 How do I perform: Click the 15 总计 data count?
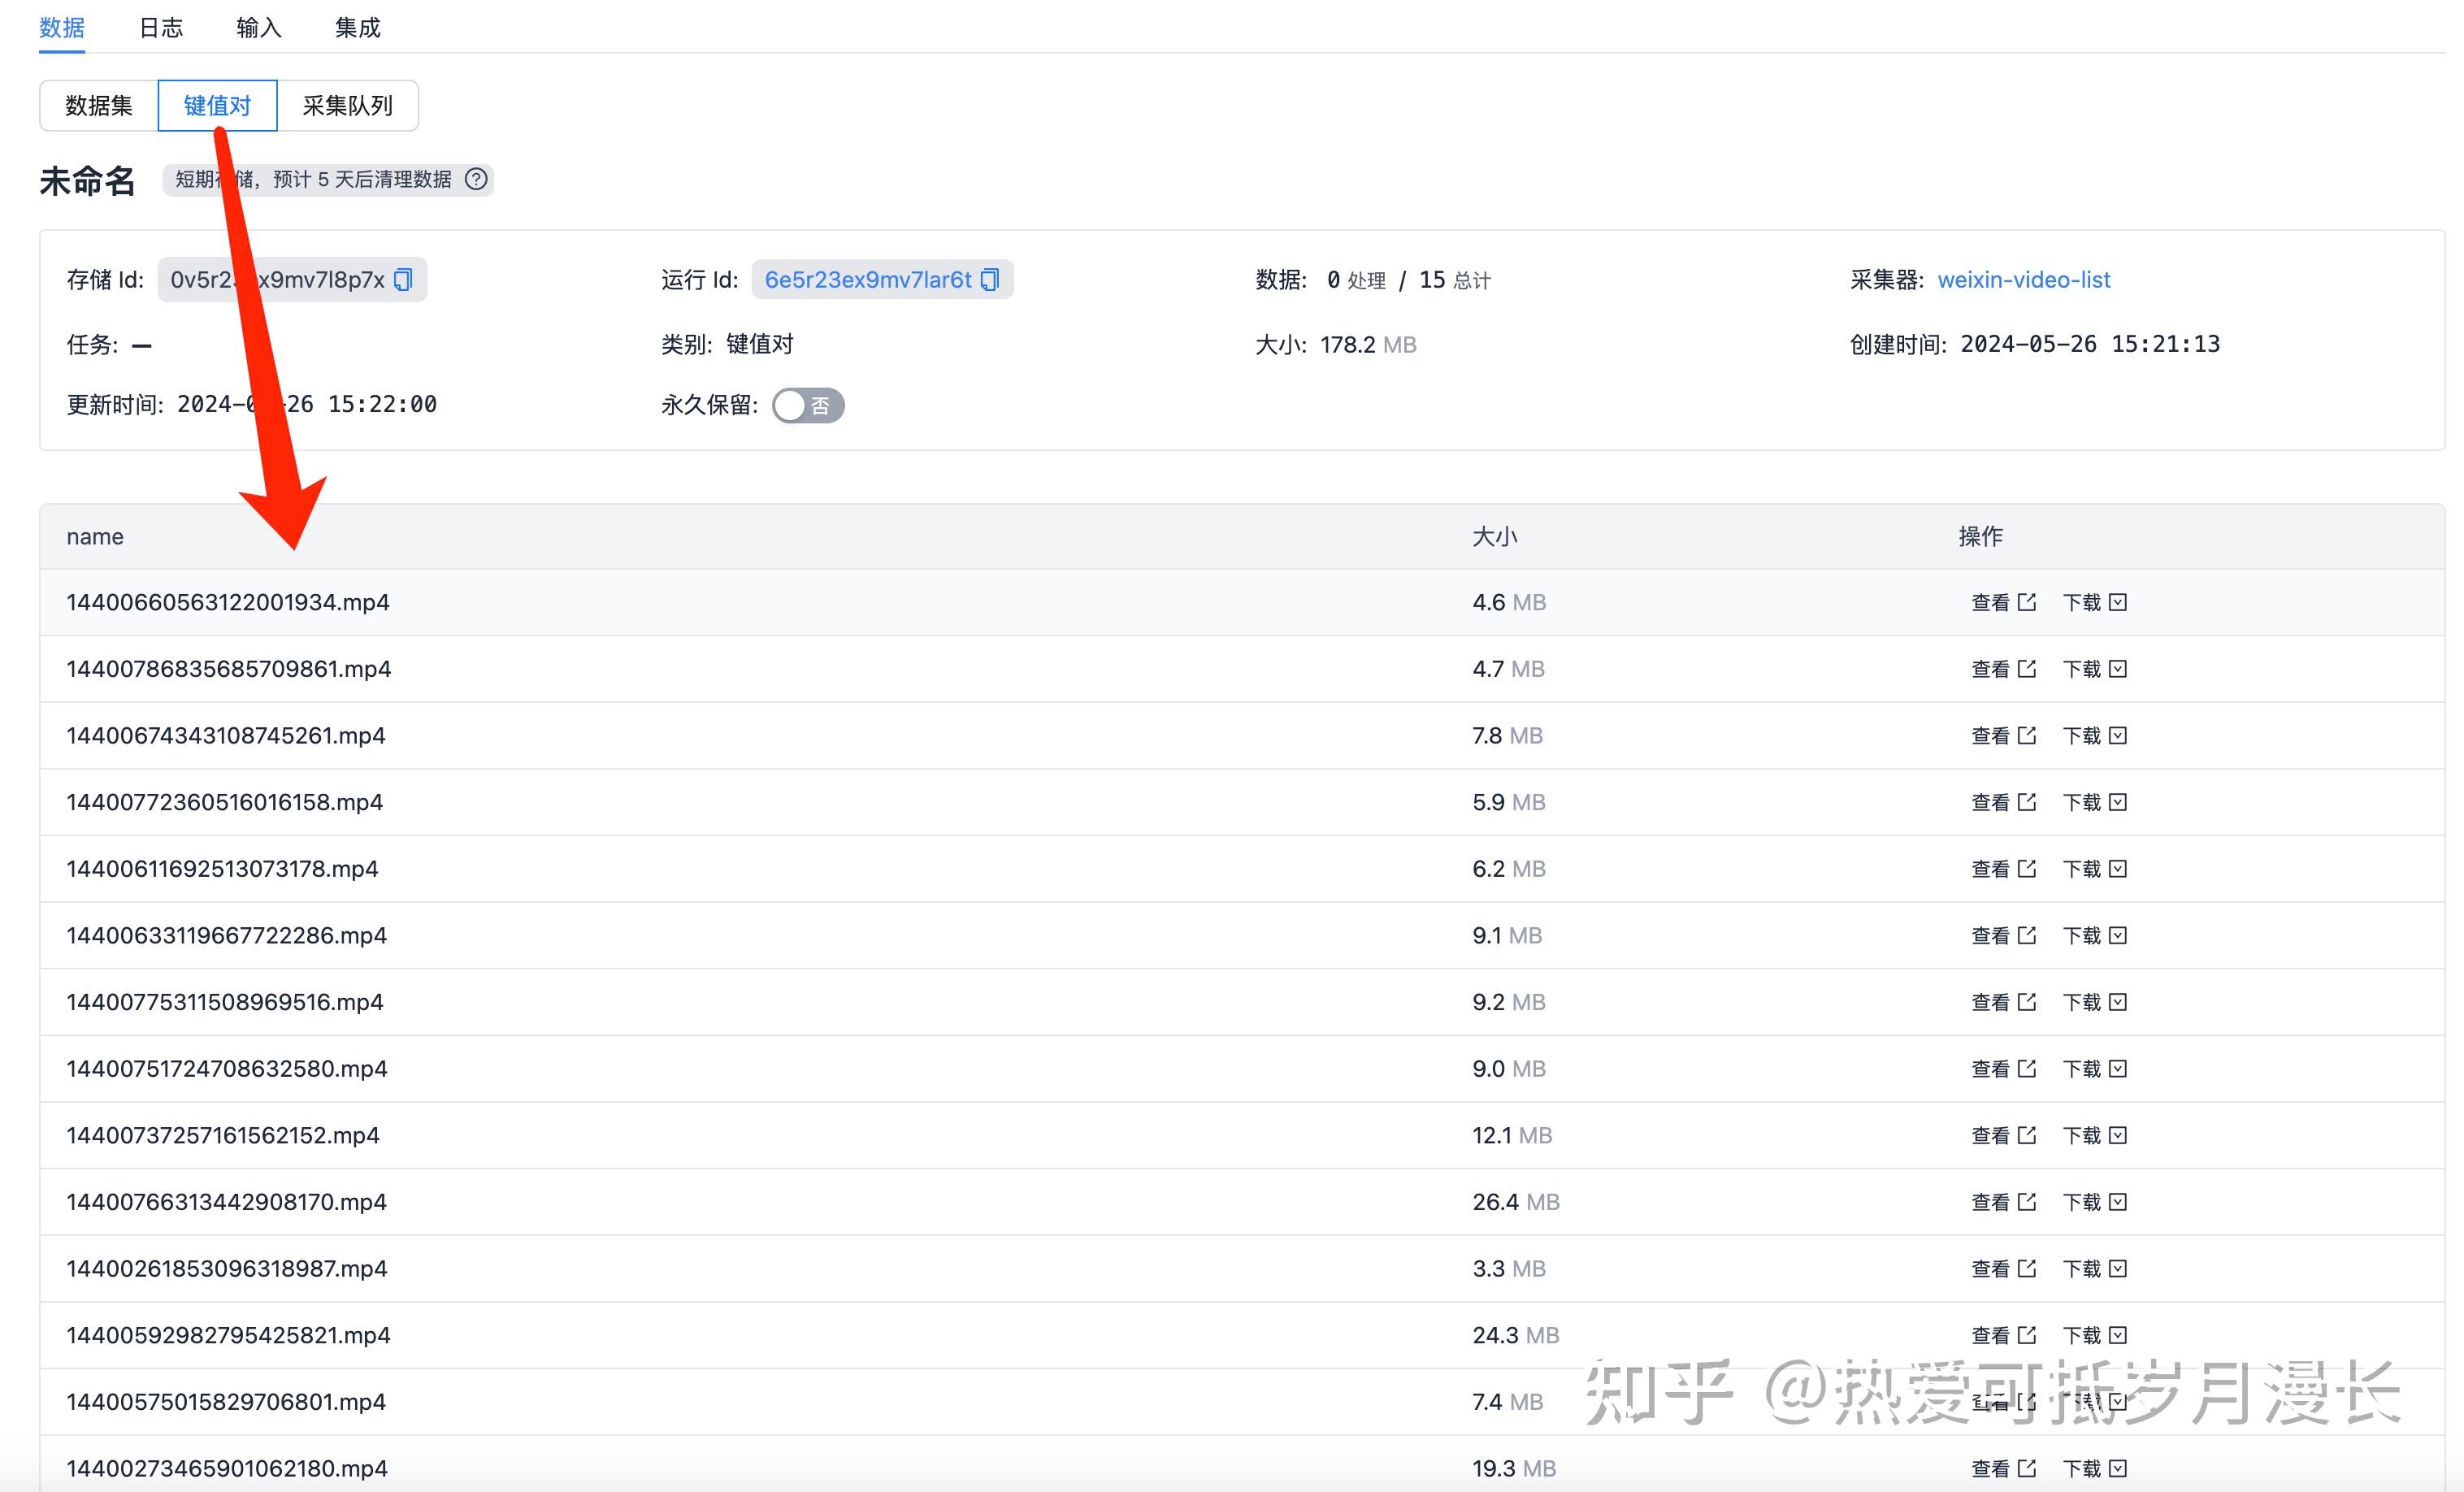coord(1454,280)
